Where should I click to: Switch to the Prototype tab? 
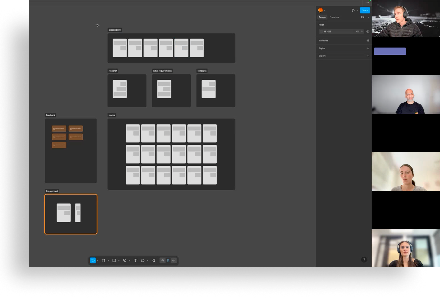(x=334, y=17)
